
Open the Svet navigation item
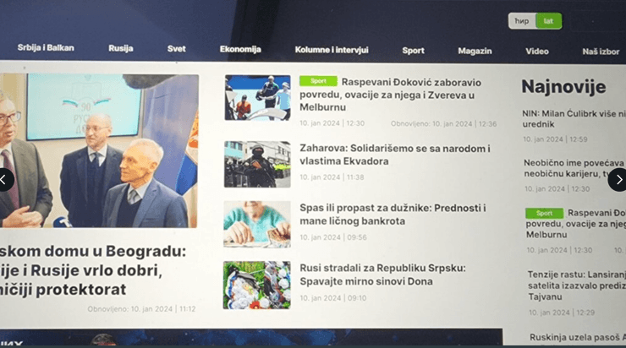coord(176,49)
